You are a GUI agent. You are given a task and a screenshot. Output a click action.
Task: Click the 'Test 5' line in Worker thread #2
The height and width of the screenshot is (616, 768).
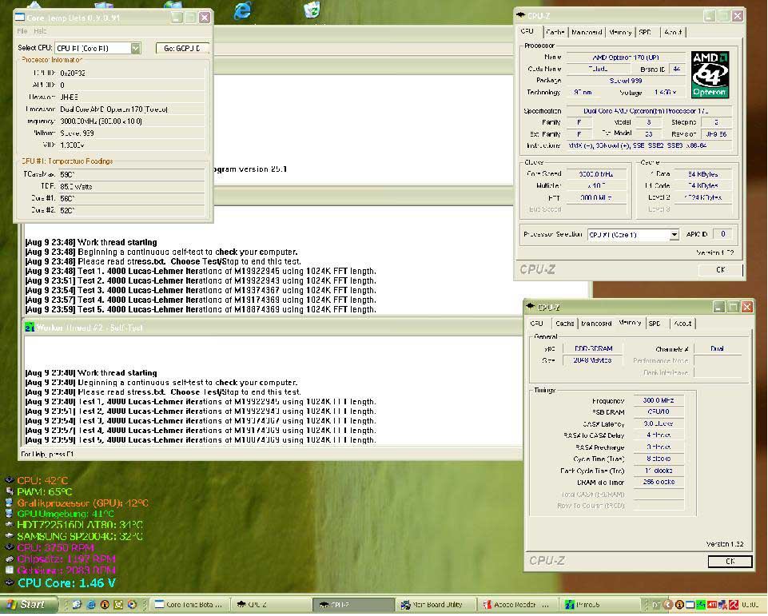point(201,439)
